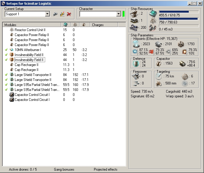Click the drone bay icon
Image resolution: width=204 pixels, height=173 pixels.
tap(152, 28)
